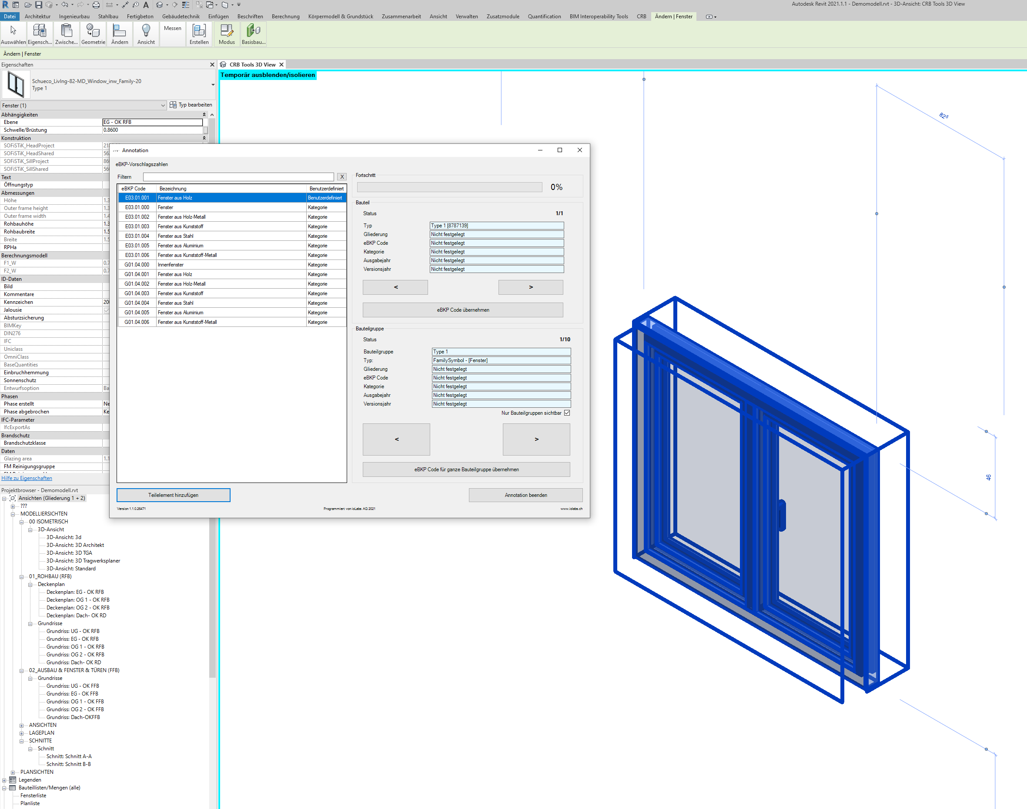This screenshot has height=809, width=1027.
Task: Click the window family type preview thumbnail
Action: tap(16, 84)
